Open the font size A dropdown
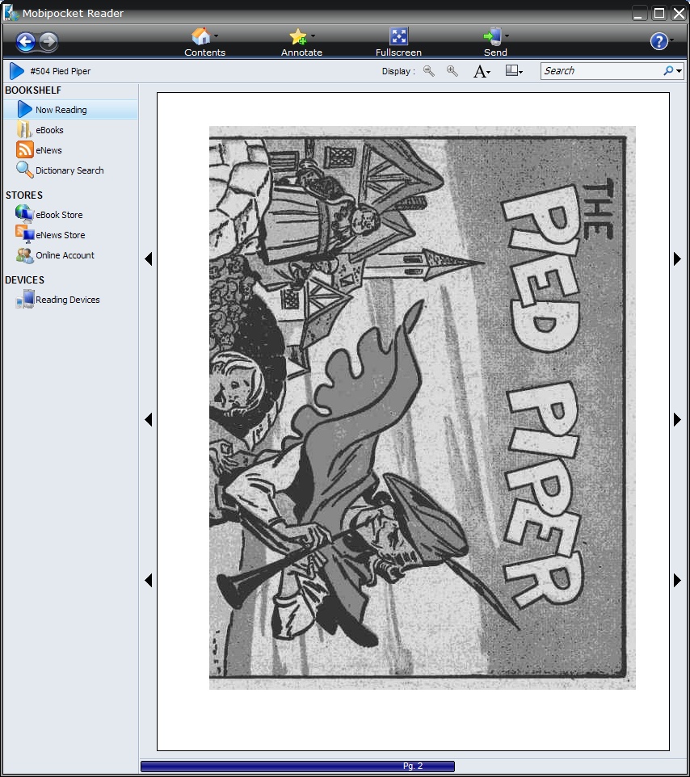690x777 pixels. pos(482,71)
